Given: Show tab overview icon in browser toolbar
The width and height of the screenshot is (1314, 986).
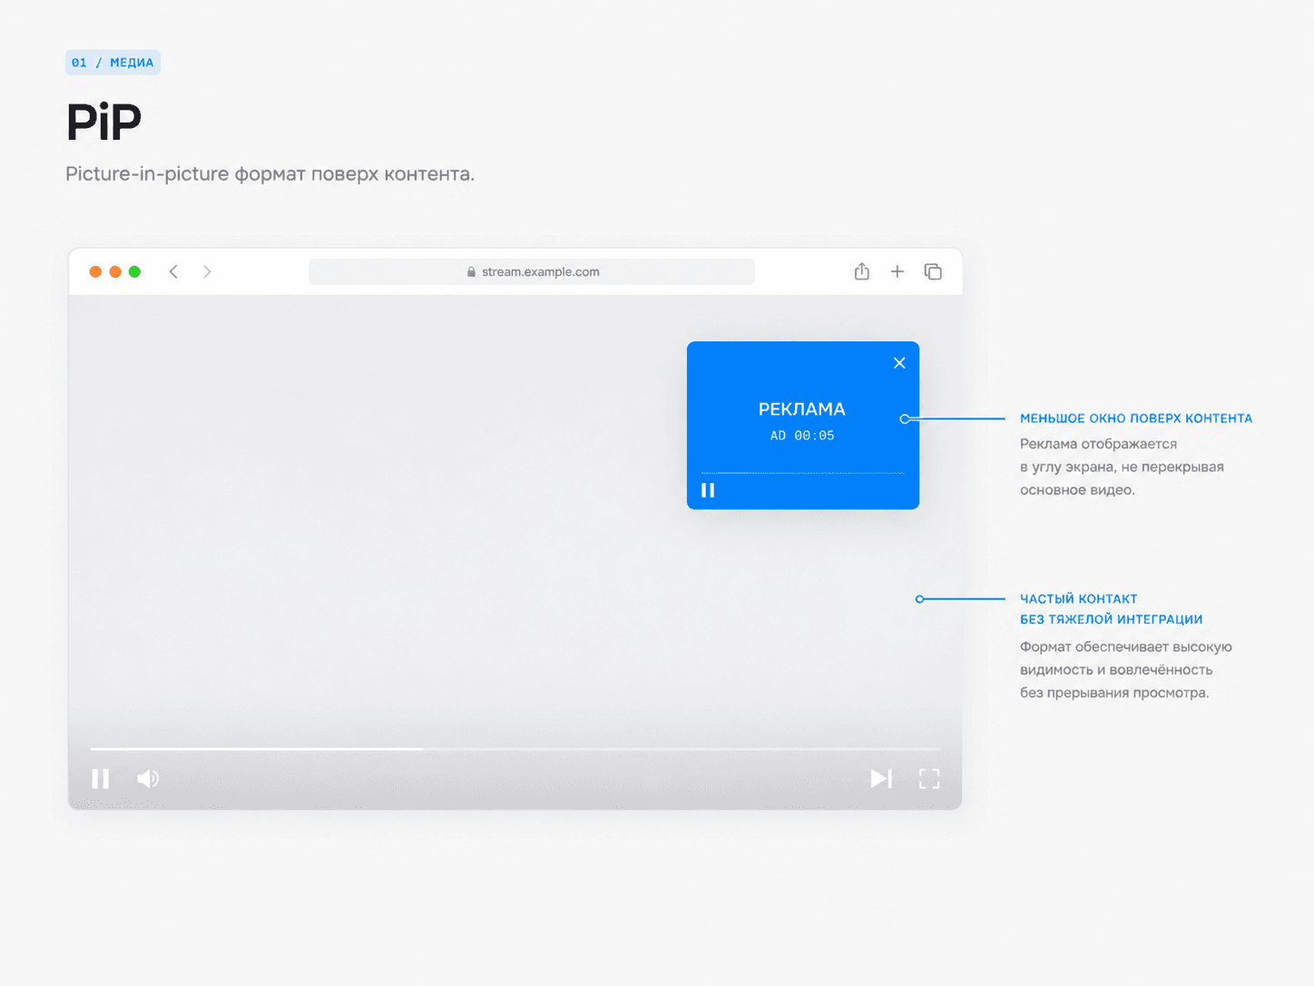Looking at the screenshot, I should (933, 271).
